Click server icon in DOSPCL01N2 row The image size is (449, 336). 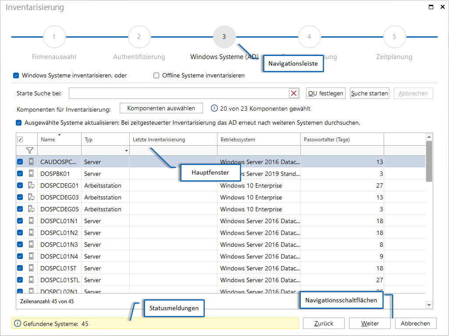click(x=31, y=233)
